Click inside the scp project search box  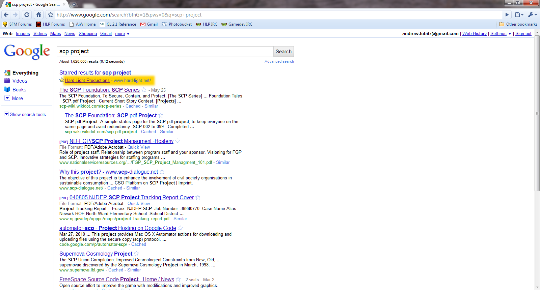tap(165, 51)
